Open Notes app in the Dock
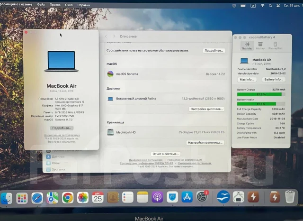303x221 pixels. coord(143,197)
